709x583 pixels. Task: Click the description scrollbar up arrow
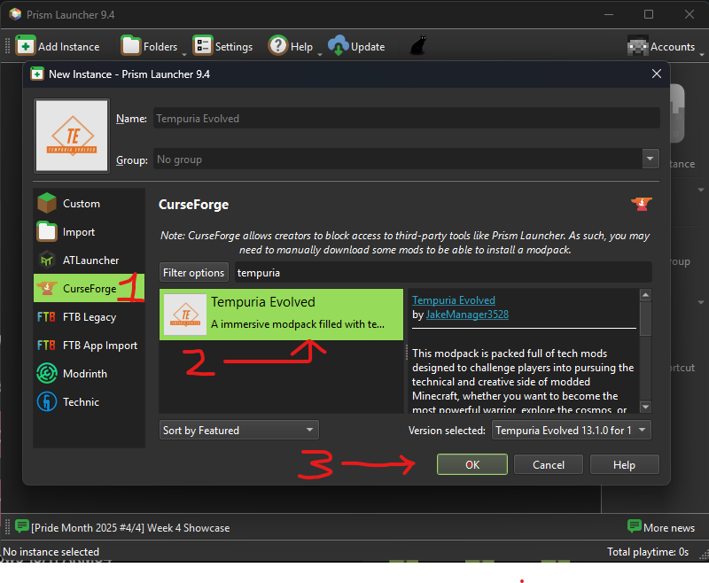click(646, 295)
